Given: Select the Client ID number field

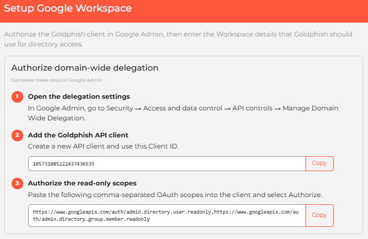Looking at the screenshot, I should [167, 163].
